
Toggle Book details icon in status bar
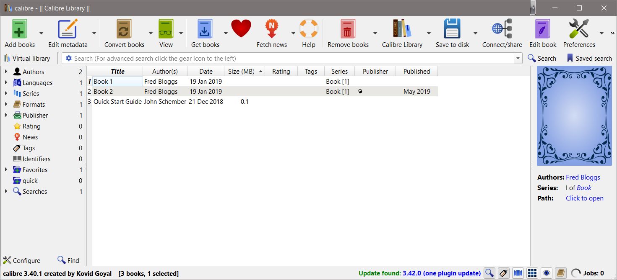point(561,273)
